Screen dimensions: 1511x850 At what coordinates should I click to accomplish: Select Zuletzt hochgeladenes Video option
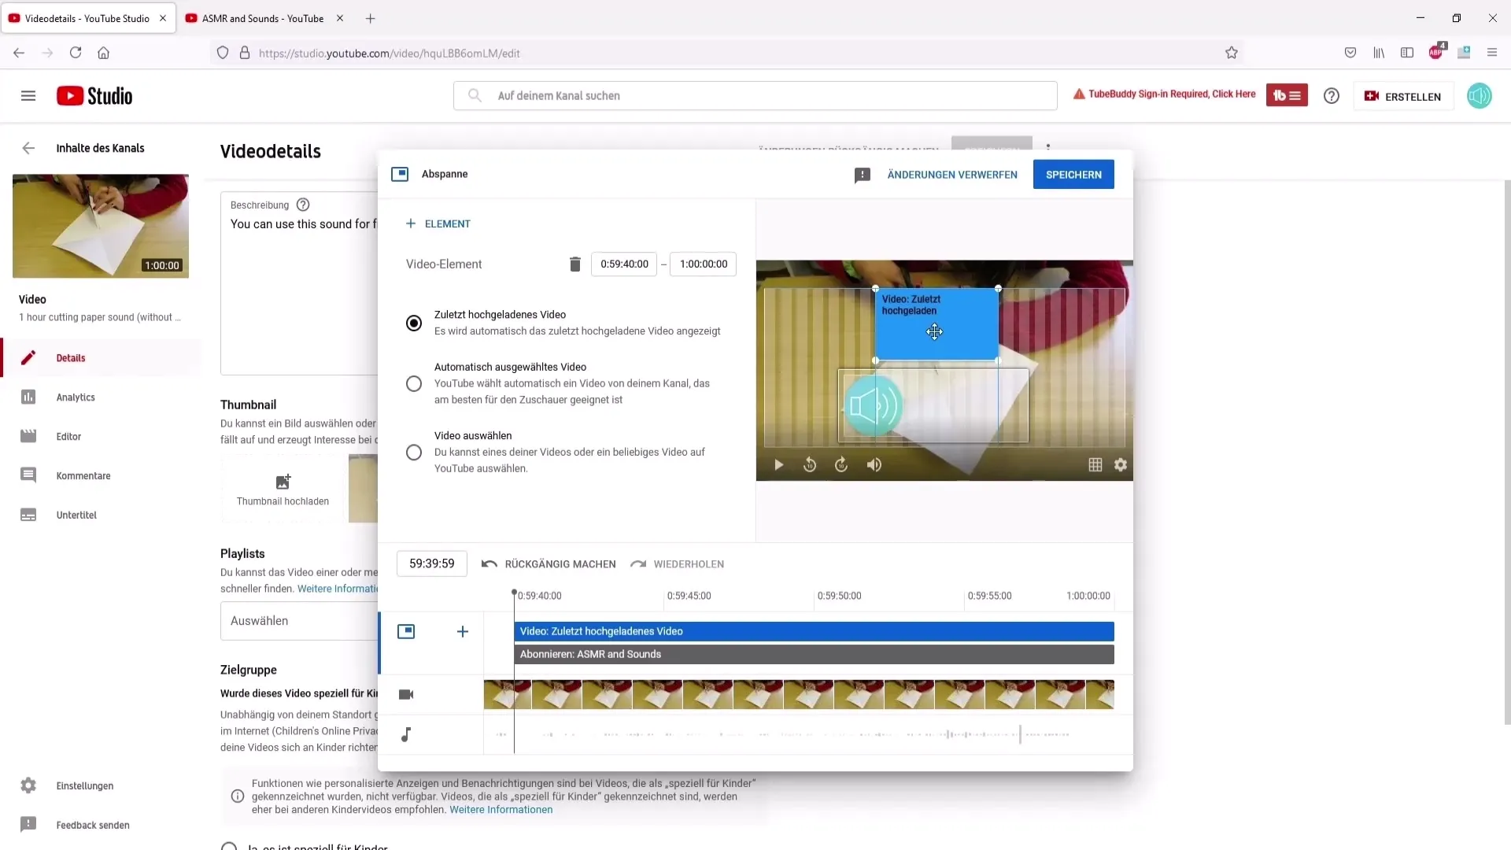click(x=414, y=323)
